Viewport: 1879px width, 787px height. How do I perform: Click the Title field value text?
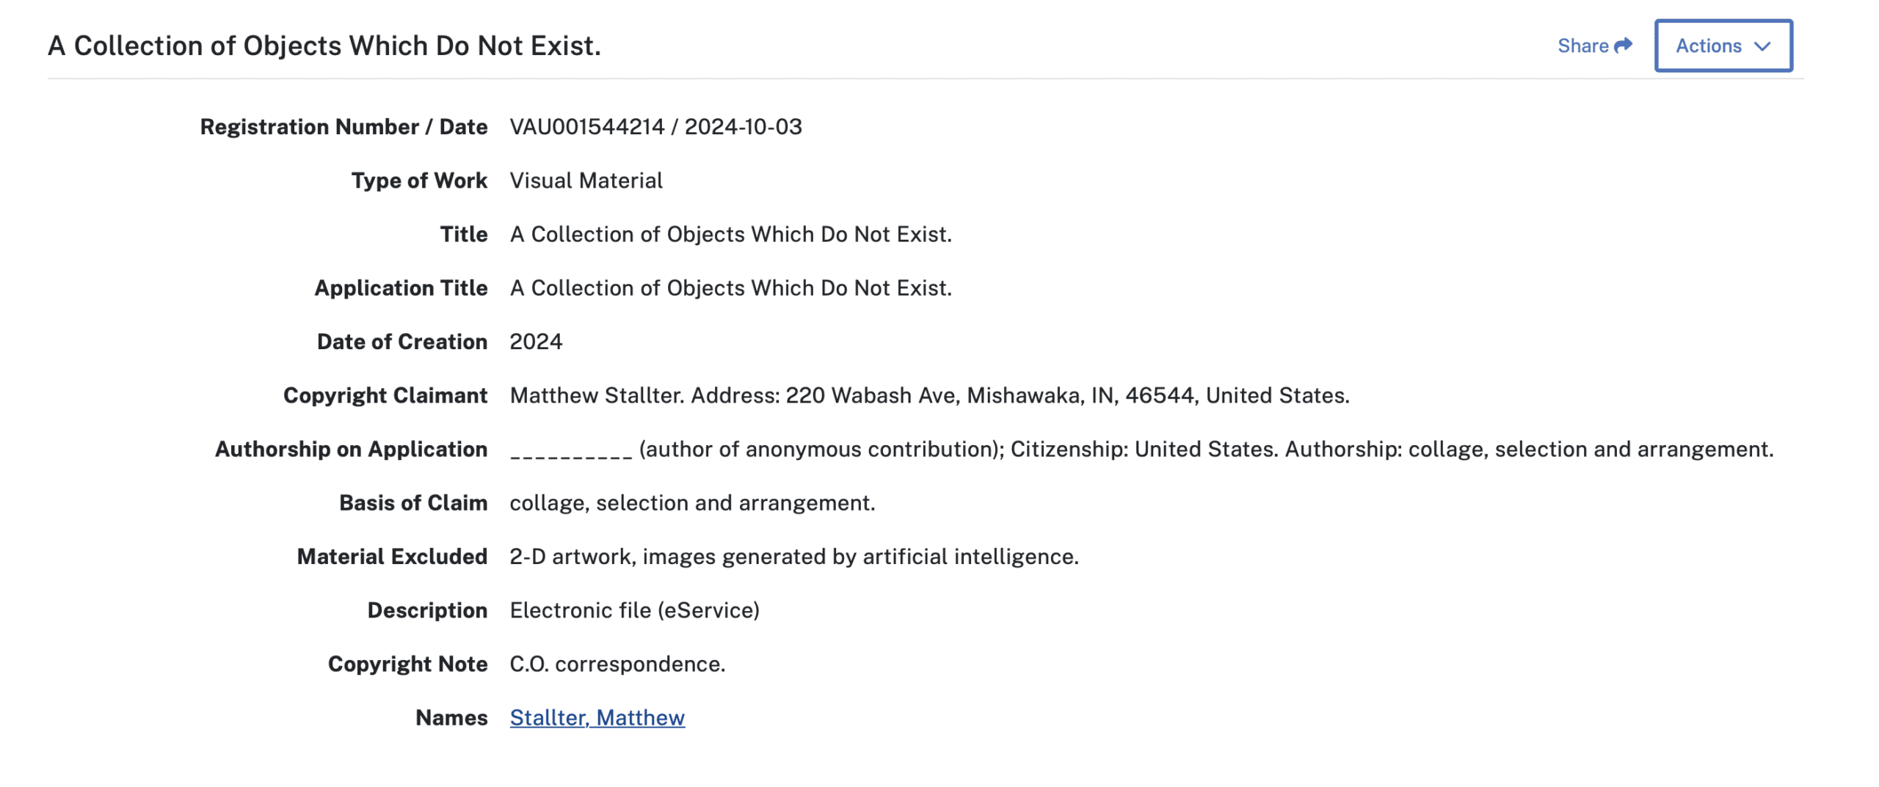click(x=731, y=234)
